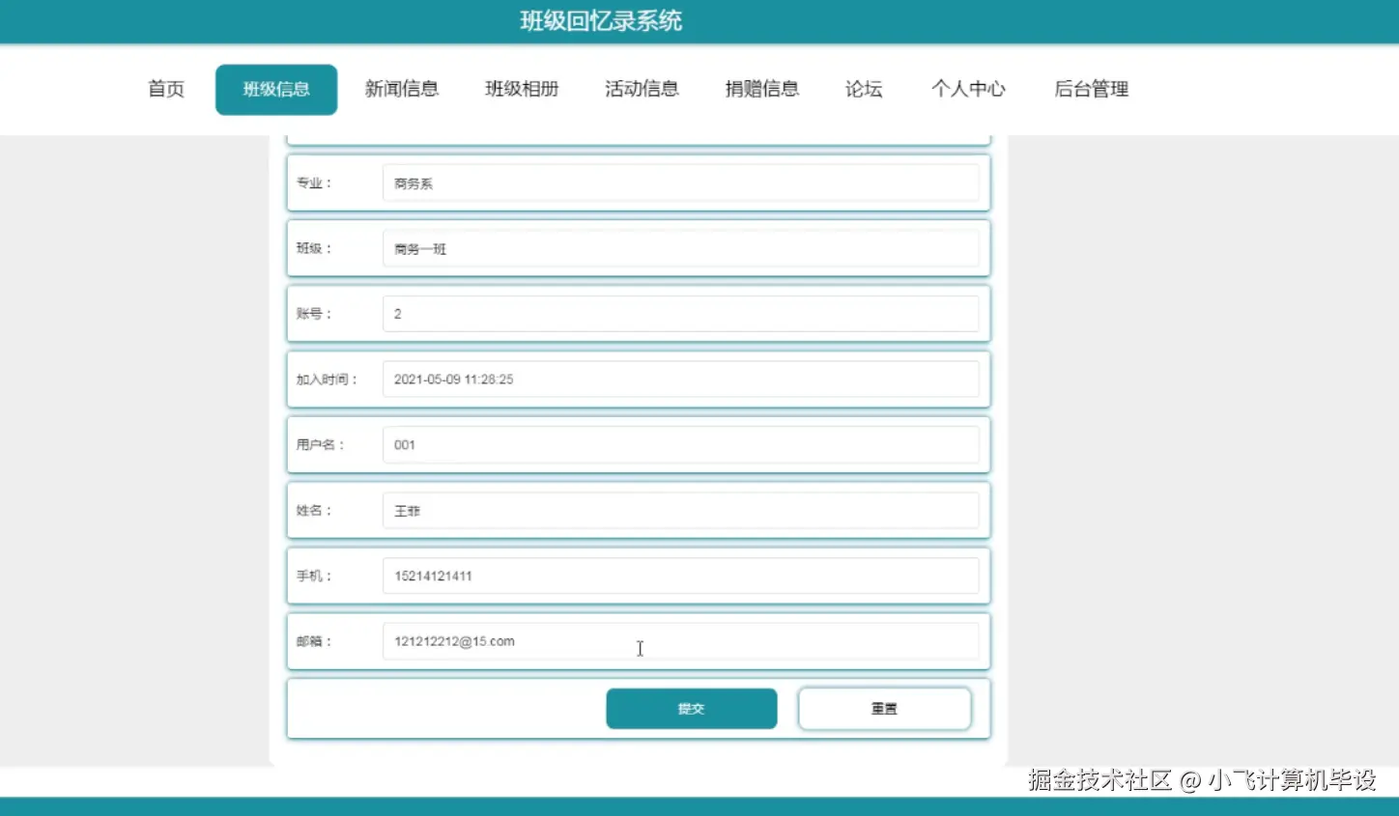The height and width of the screenshot is (816, 1399).
Task: Open the 新闻信息 section
Action: [x=402, y=89]
